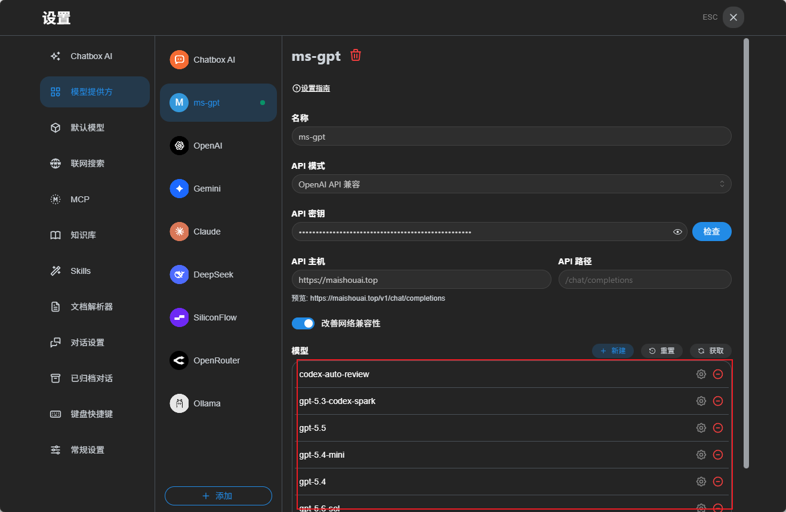The height and width of the screenshot is (512, 786).
Task: Choose the OpenAI provider
Action: point(218,146)
